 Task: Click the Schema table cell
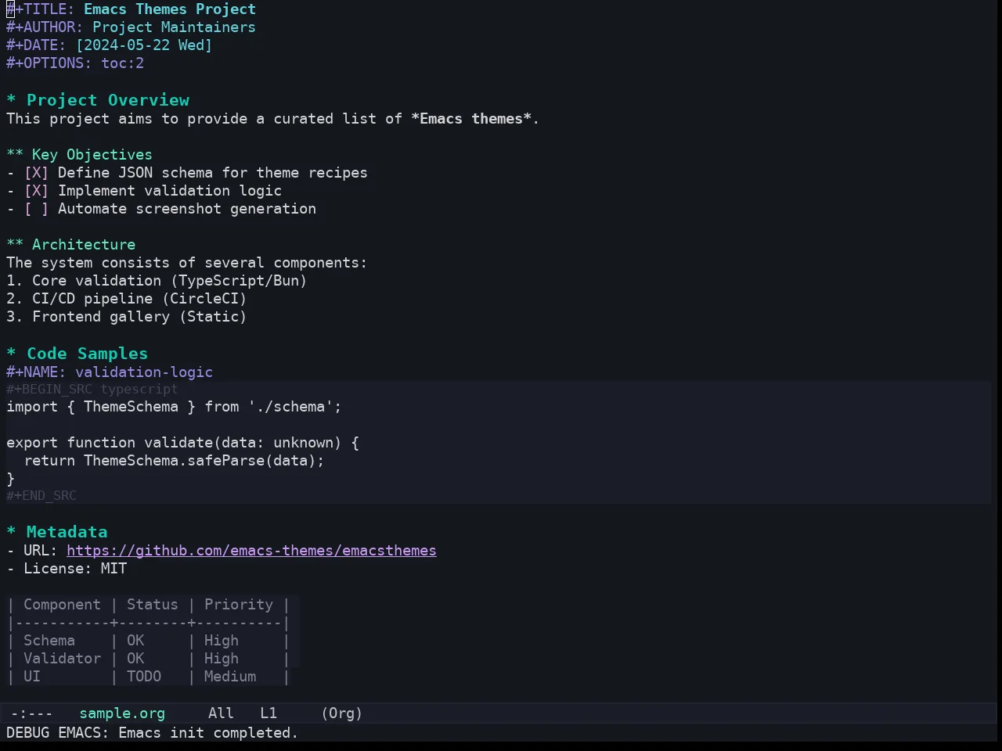49,641
